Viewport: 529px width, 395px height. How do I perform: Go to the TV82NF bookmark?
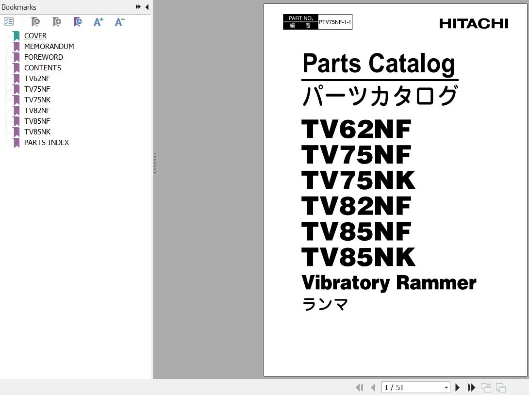tap(37, 111)
